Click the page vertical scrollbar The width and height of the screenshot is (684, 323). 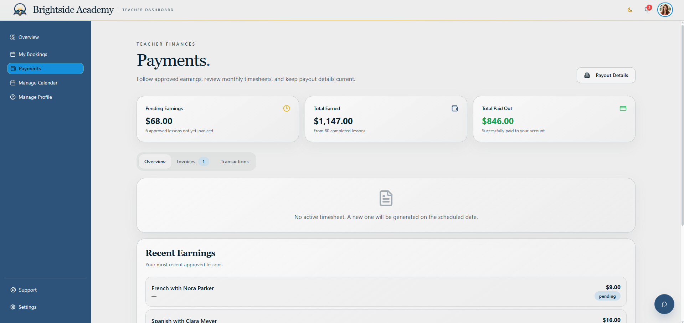click(682, 125)
